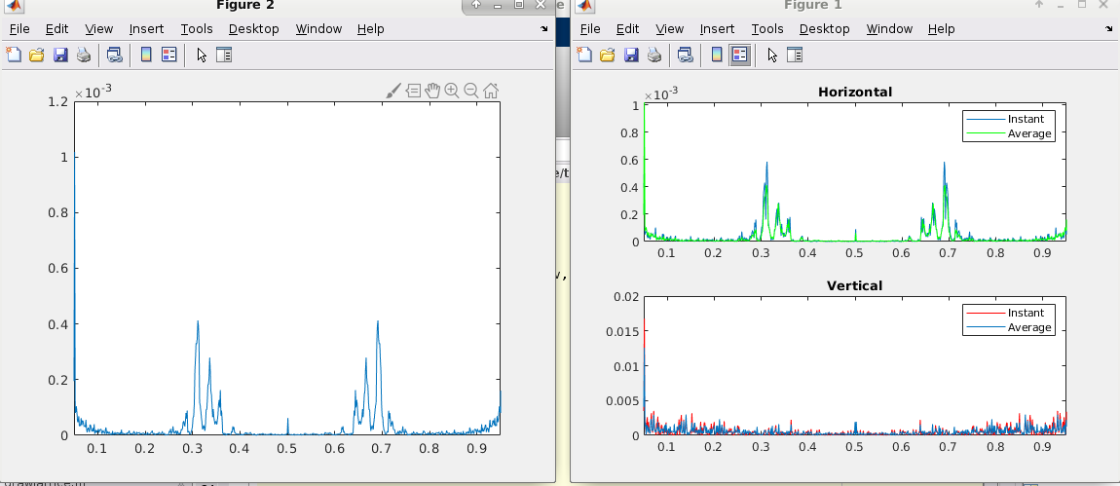Screen dimensions: 1120x486
Task: Click the Instant entry in the Vertical legend
Action: tap(1026, 313)
